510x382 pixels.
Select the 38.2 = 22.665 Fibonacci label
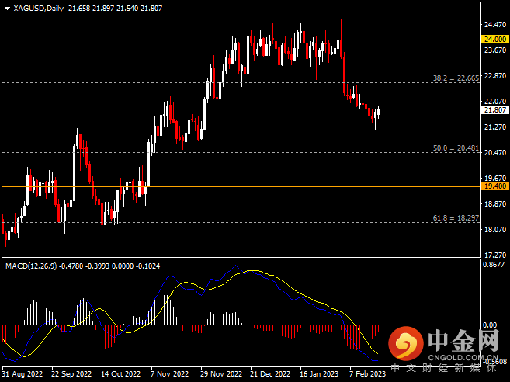[454, 78]
